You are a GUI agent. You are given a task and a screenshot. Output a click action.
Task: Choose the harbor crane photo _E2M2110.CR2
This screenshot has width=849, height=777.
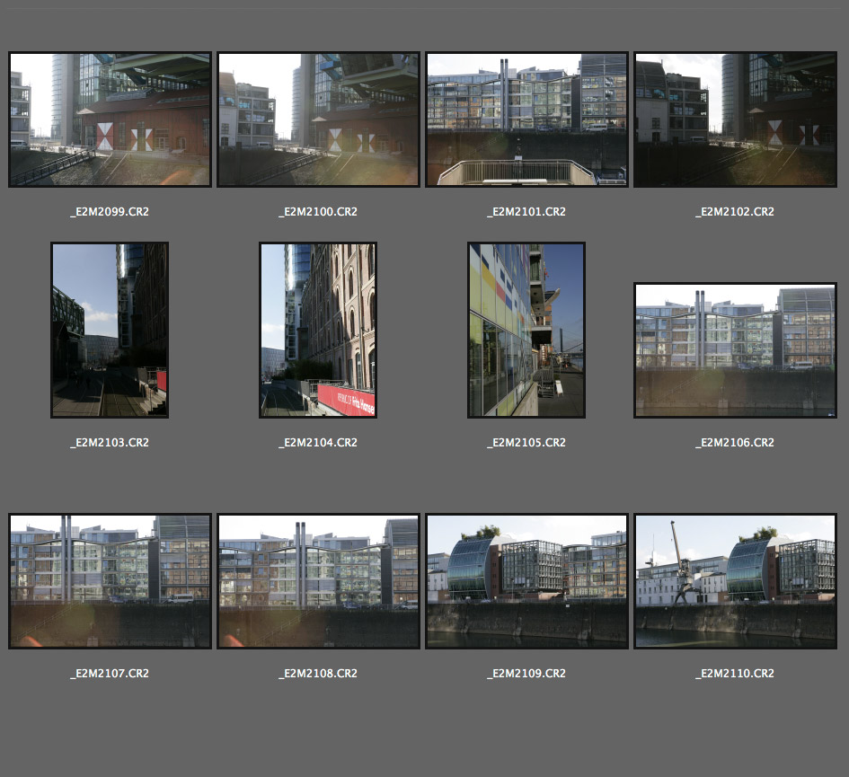pos(735,581)
